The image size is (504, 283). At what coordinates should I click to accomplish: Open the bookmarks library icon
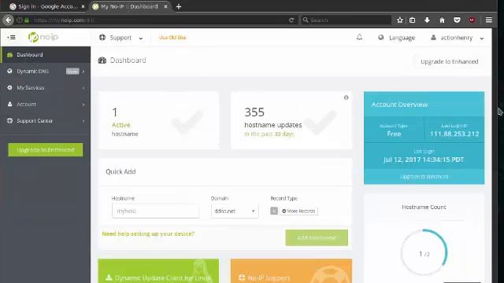click(413, 20)
